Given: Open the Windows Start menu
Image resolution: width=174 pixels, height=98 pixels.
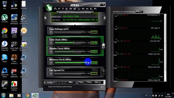Looking at the screenshot, I should click(3, 96).
